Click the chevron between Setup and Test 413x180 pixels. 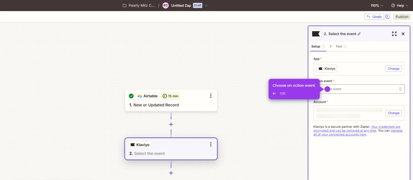tap(330, 46)
